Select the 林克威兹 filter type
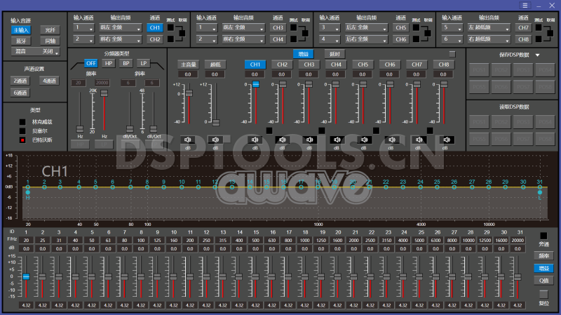 [23, 121]
